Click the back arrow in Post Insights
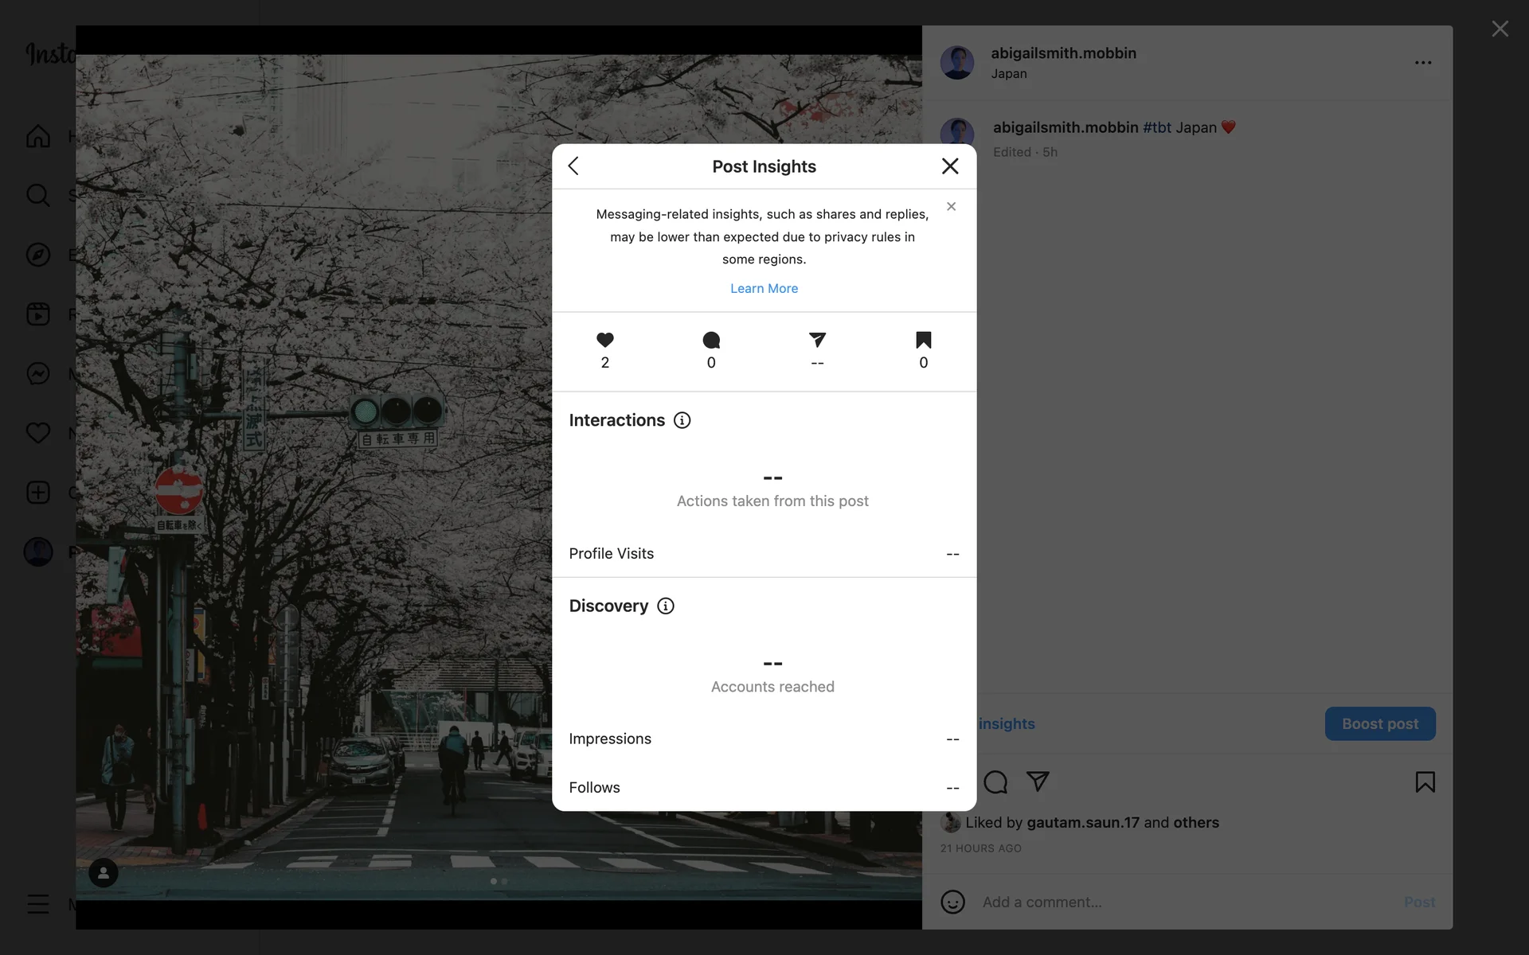This screenshot has height=955, width=1529. (573, 166)
